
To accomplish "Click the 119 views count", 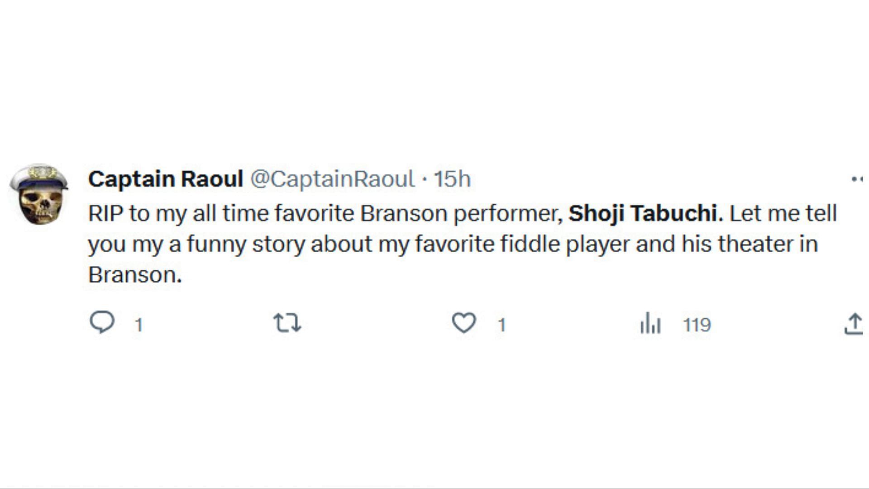I will tap(697, 325).
